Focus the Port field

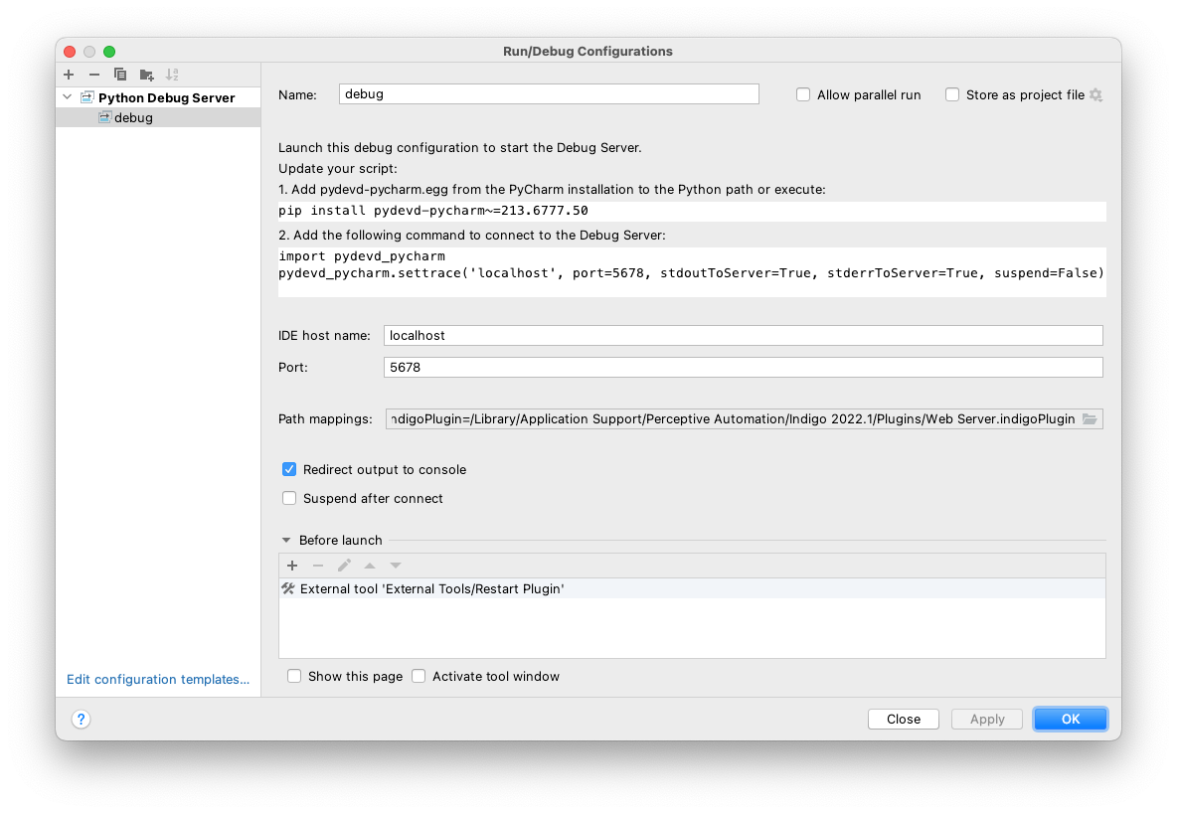pyautogui.click(x=744, y=367)
